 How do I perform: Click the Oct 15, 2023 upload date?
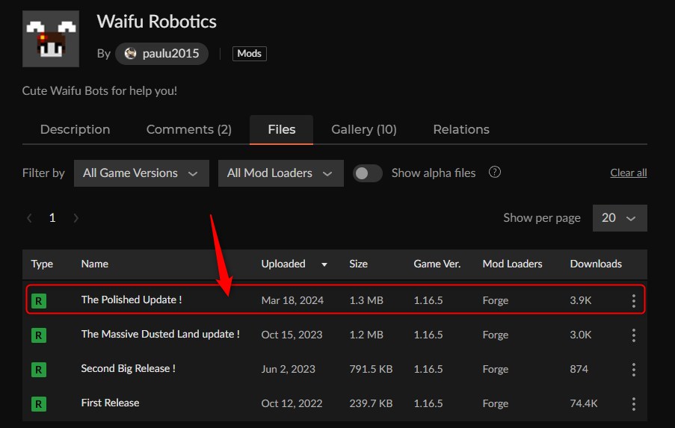point(292,335)
